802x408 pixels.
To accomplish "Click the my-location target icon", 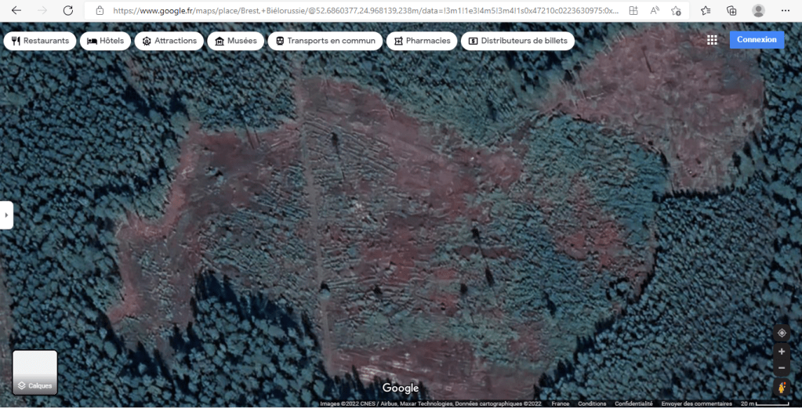I will [781, 333].
